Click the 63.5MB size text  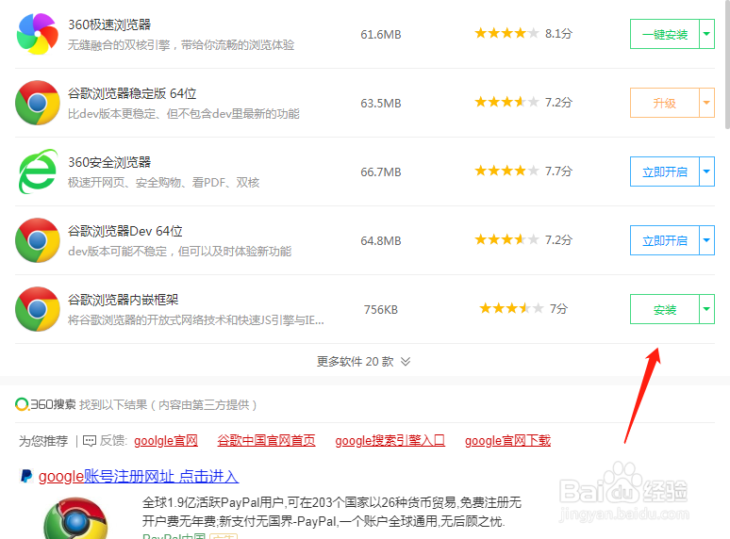[x=381, y=104]
